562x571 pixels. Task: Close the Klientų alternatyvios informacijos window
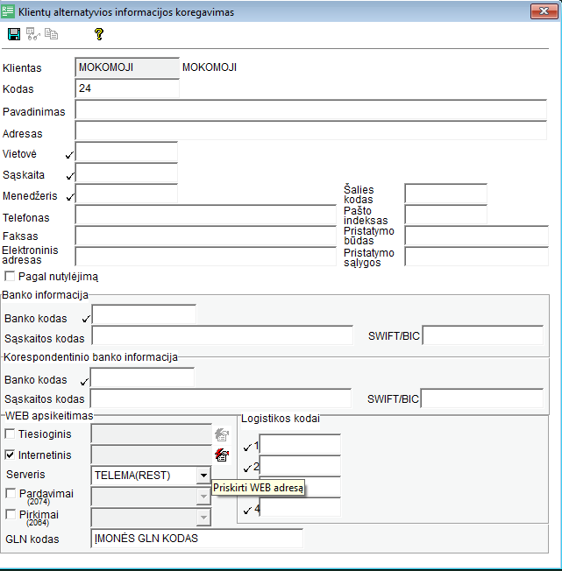click(543, 11)
